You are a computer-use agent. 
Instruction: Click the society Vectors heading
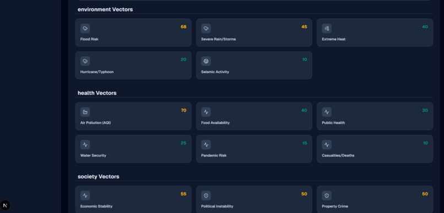pos(98,177)
